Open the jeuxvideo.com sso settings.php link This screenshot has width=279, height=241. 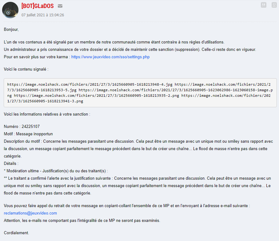(110, 57)
